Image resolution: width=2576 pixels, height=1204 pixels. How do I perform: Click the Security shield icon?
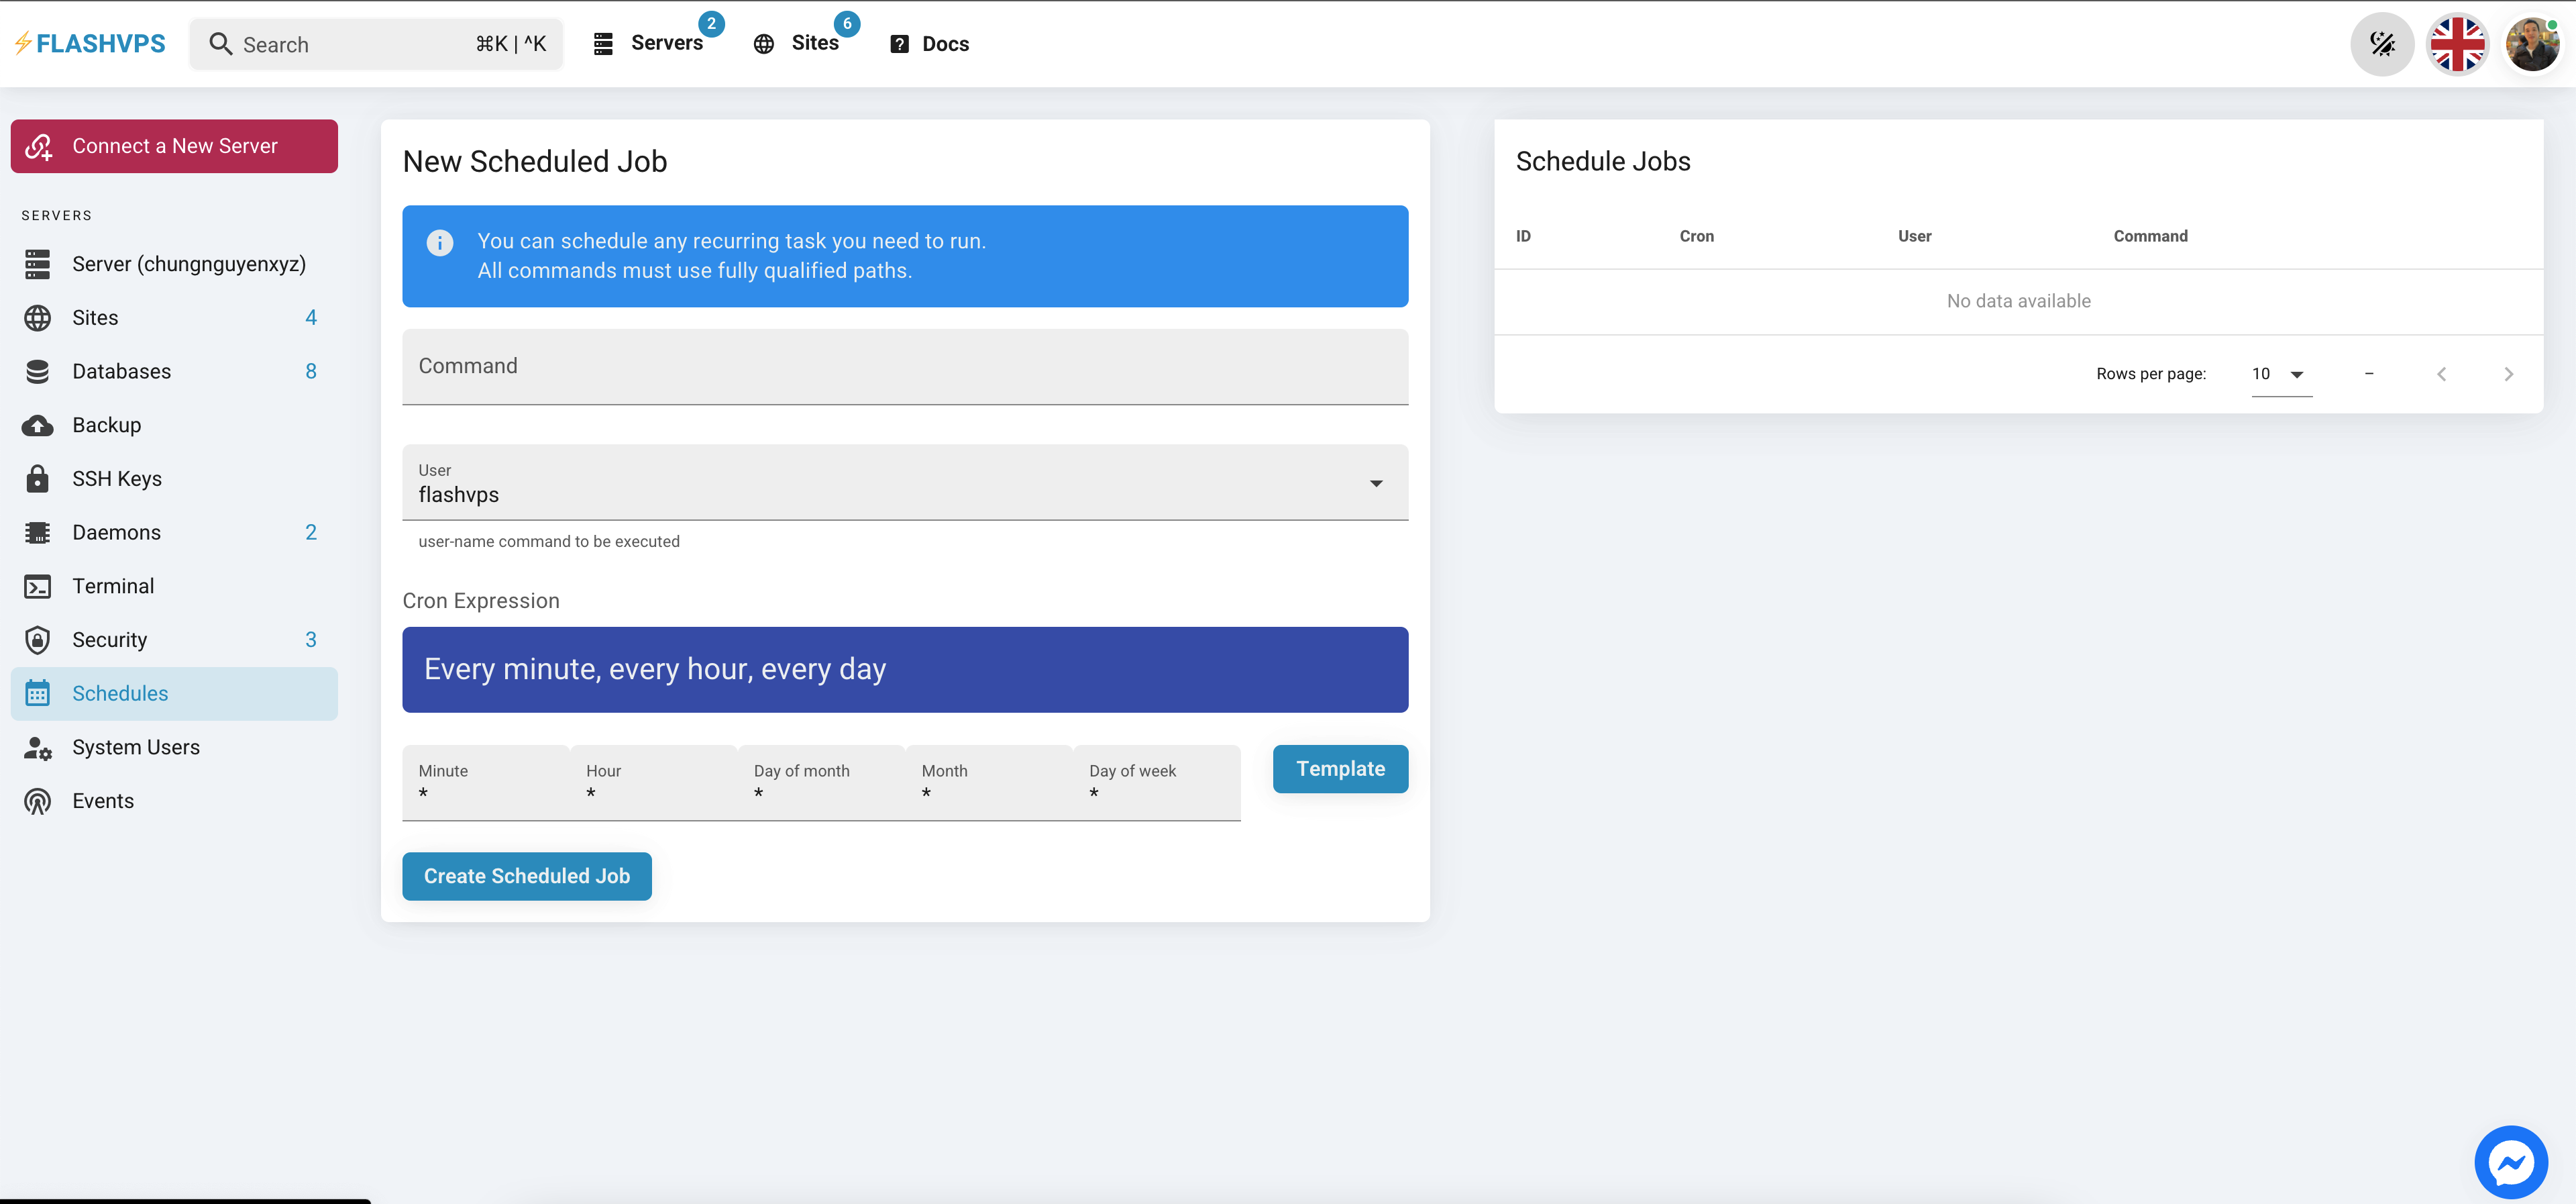pos(37,638)
